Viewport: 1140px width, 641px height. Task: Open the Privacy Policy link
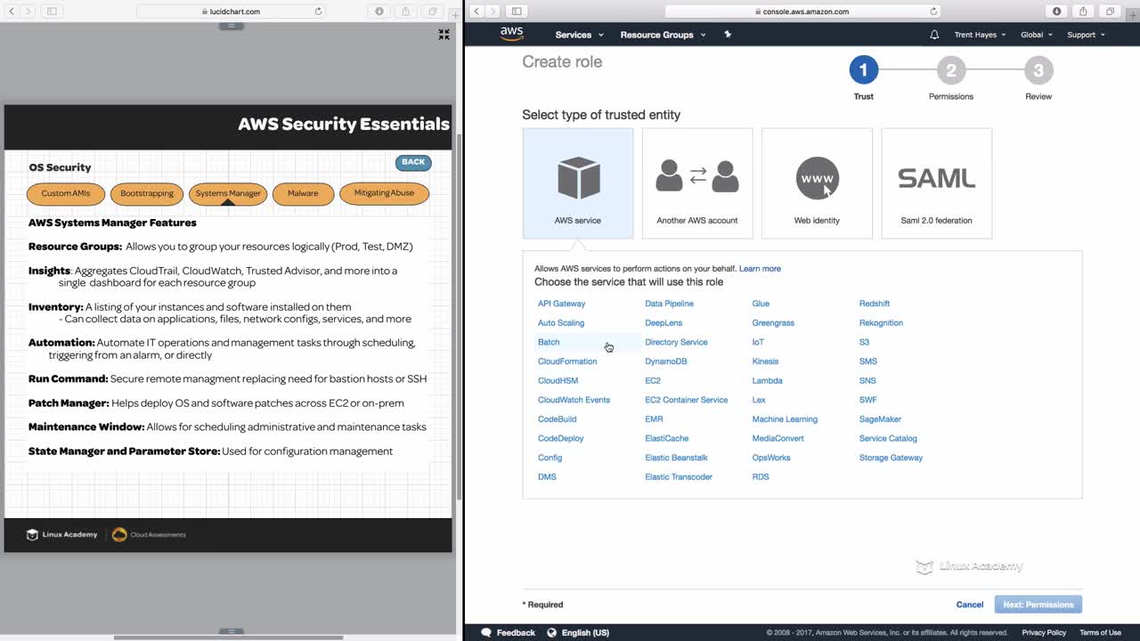point(1044,633)
